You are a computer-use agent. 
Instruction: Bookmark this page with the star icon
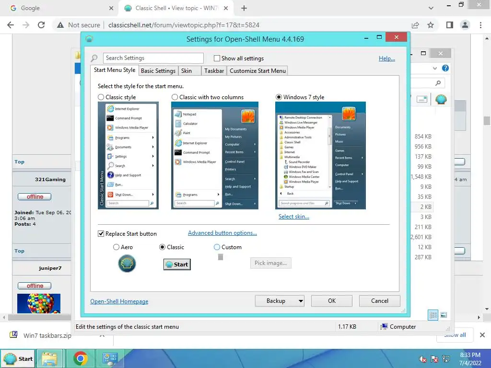(x=431, y=25)
